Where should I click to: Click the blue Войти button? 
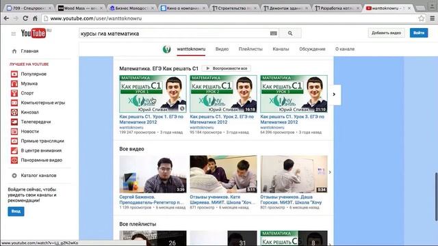coord(419,33)
